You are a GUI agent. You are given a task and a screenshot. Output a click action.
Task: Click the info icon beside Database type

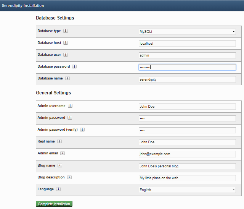[x=66, y=31]
